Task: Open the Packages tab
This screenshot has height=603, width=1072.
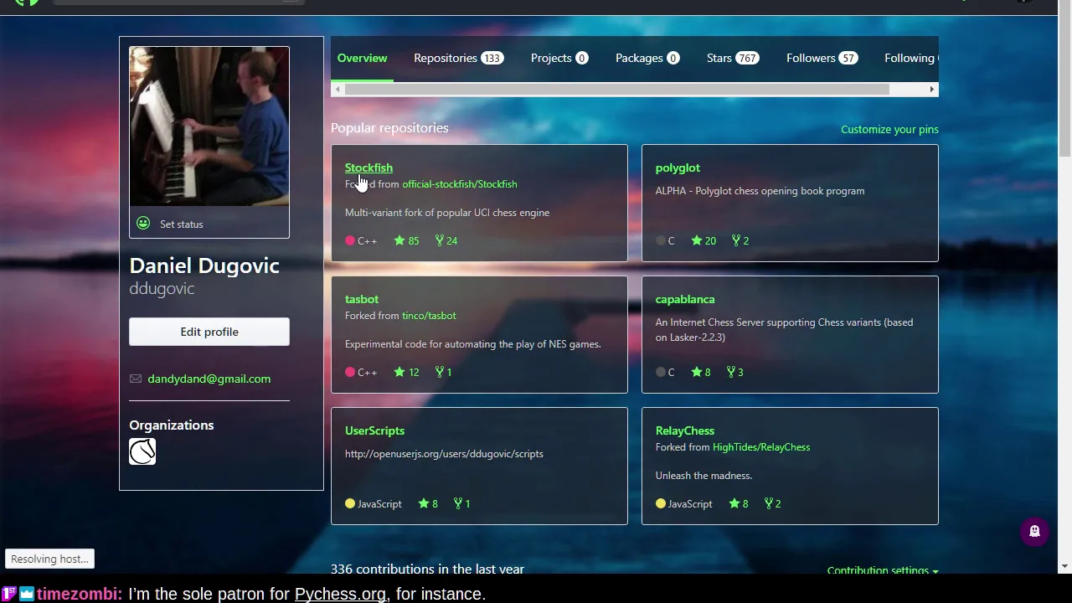Action: click(x=647, y=58)
